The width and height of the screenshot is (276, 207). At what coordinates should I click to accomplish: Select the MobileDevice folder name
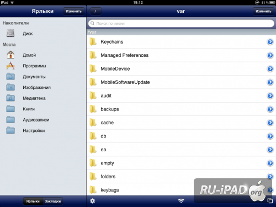(x=115, y=68)
